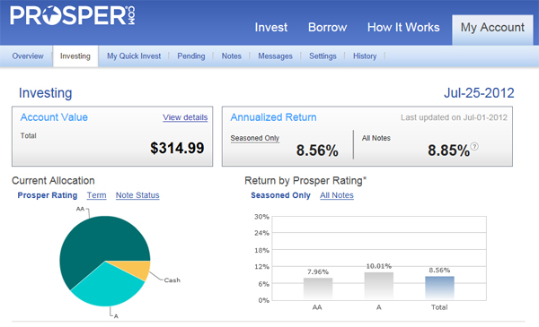Open My Quick Invest tab
The image size is (539, 327).
point(134,56)
